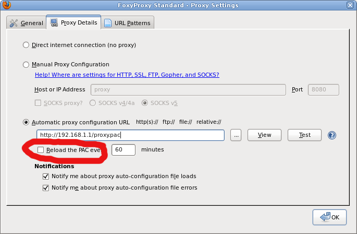The image size is (357, 234).
Task: Click the 'Port' label
Action: [297, 89]
